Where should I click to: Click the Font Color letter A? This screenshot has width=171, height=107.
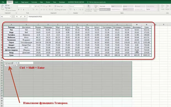[37, 10]
